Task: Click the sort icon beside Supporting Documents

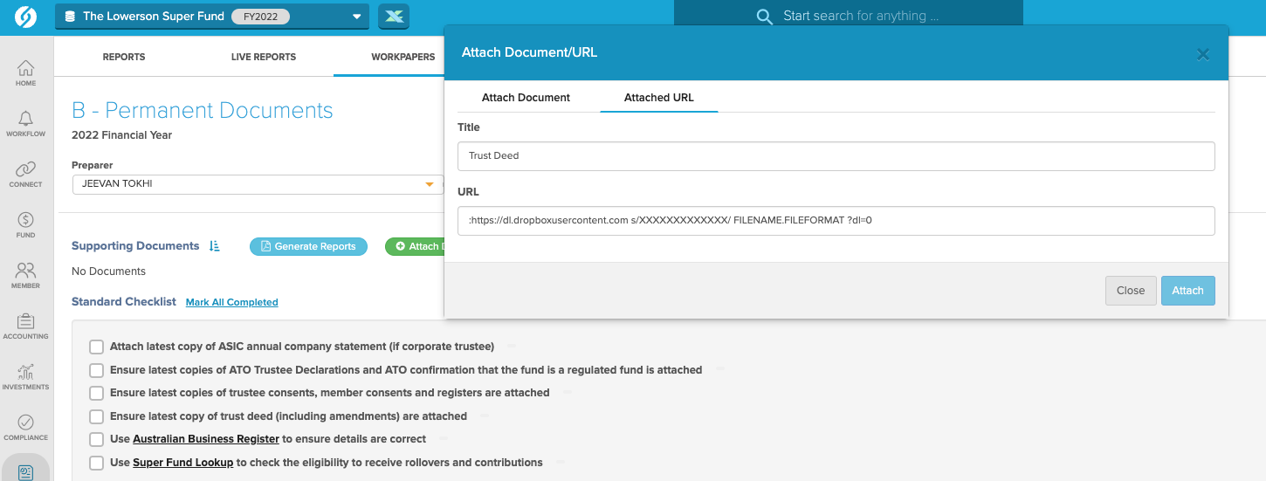Action: point(215,247)
